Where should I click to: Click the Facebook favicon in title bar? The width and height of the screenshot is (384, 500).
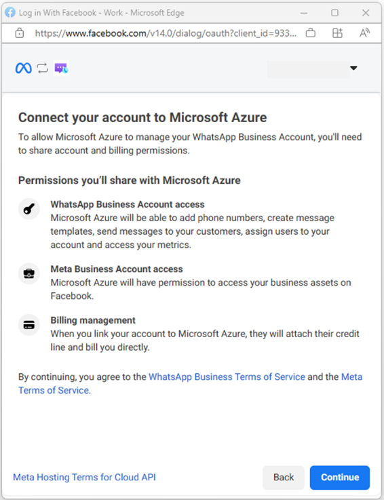10,13
